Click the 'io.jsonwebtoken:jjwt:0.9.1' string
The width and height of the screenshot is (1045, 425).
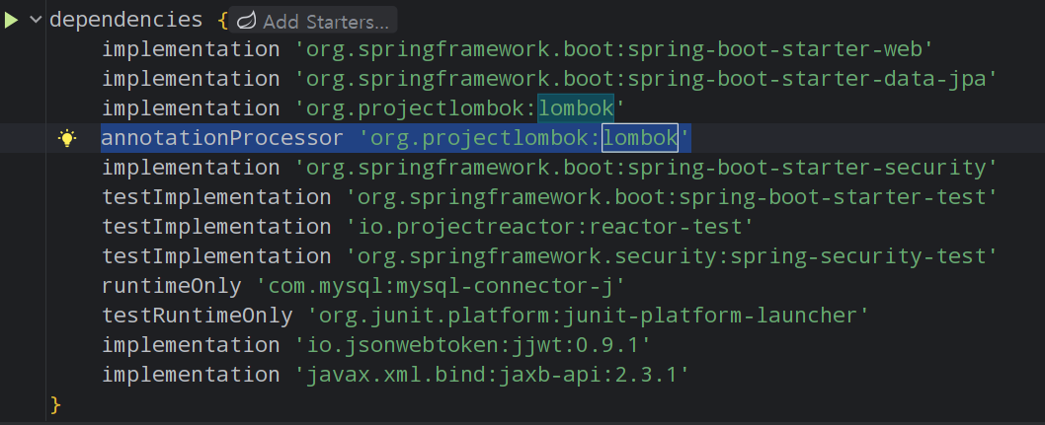coord(473,345)
